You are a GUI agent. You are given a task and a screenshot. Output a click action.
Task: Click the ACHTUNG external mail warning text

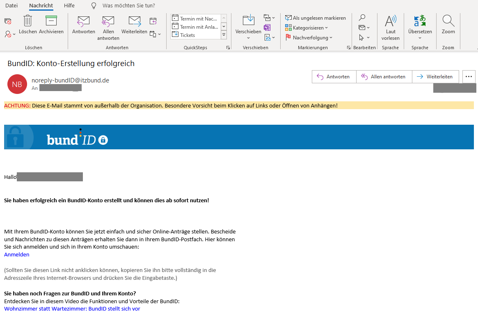click(171, 106)
